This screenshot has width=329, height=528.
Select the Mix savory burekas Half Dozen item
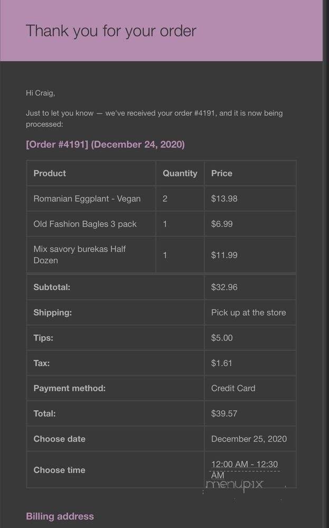79,254
